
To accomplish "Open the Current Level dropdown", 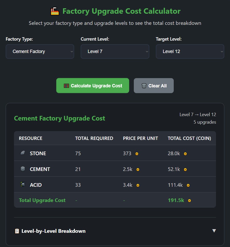I will pos(115,51).
